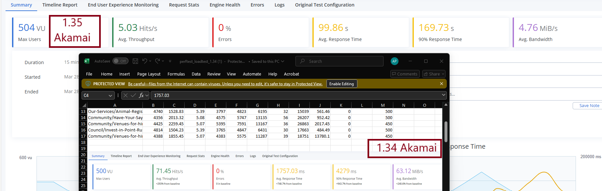Image resolution: width=602 pixels, height=191 pixels.
Task: Click the Excel app icon in title bar
Action: (87, 61)
